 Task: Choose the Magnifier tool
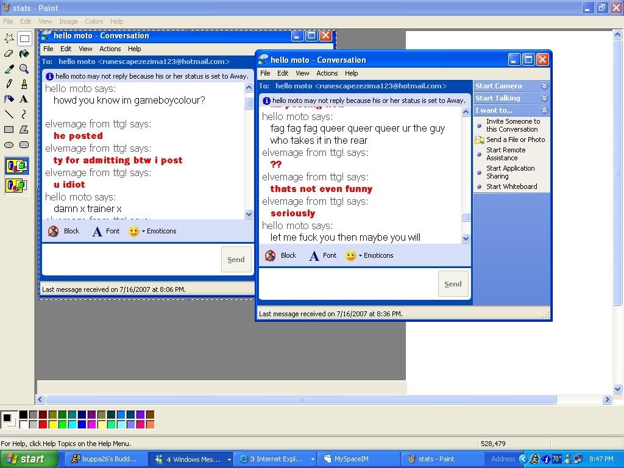(24, 69)
